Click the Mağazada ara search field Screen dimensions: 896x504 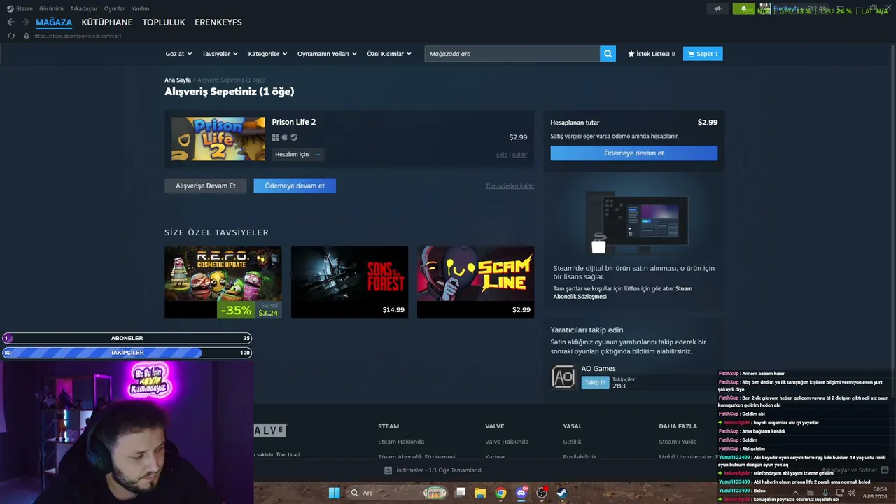pyautogui.click(x=512, y=54)
